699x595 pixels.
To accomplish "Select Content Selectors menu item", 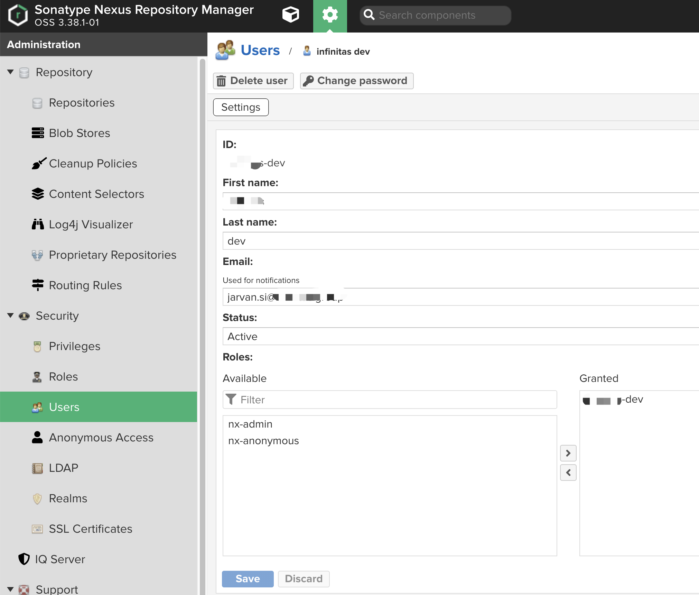I will pos(99,194).
